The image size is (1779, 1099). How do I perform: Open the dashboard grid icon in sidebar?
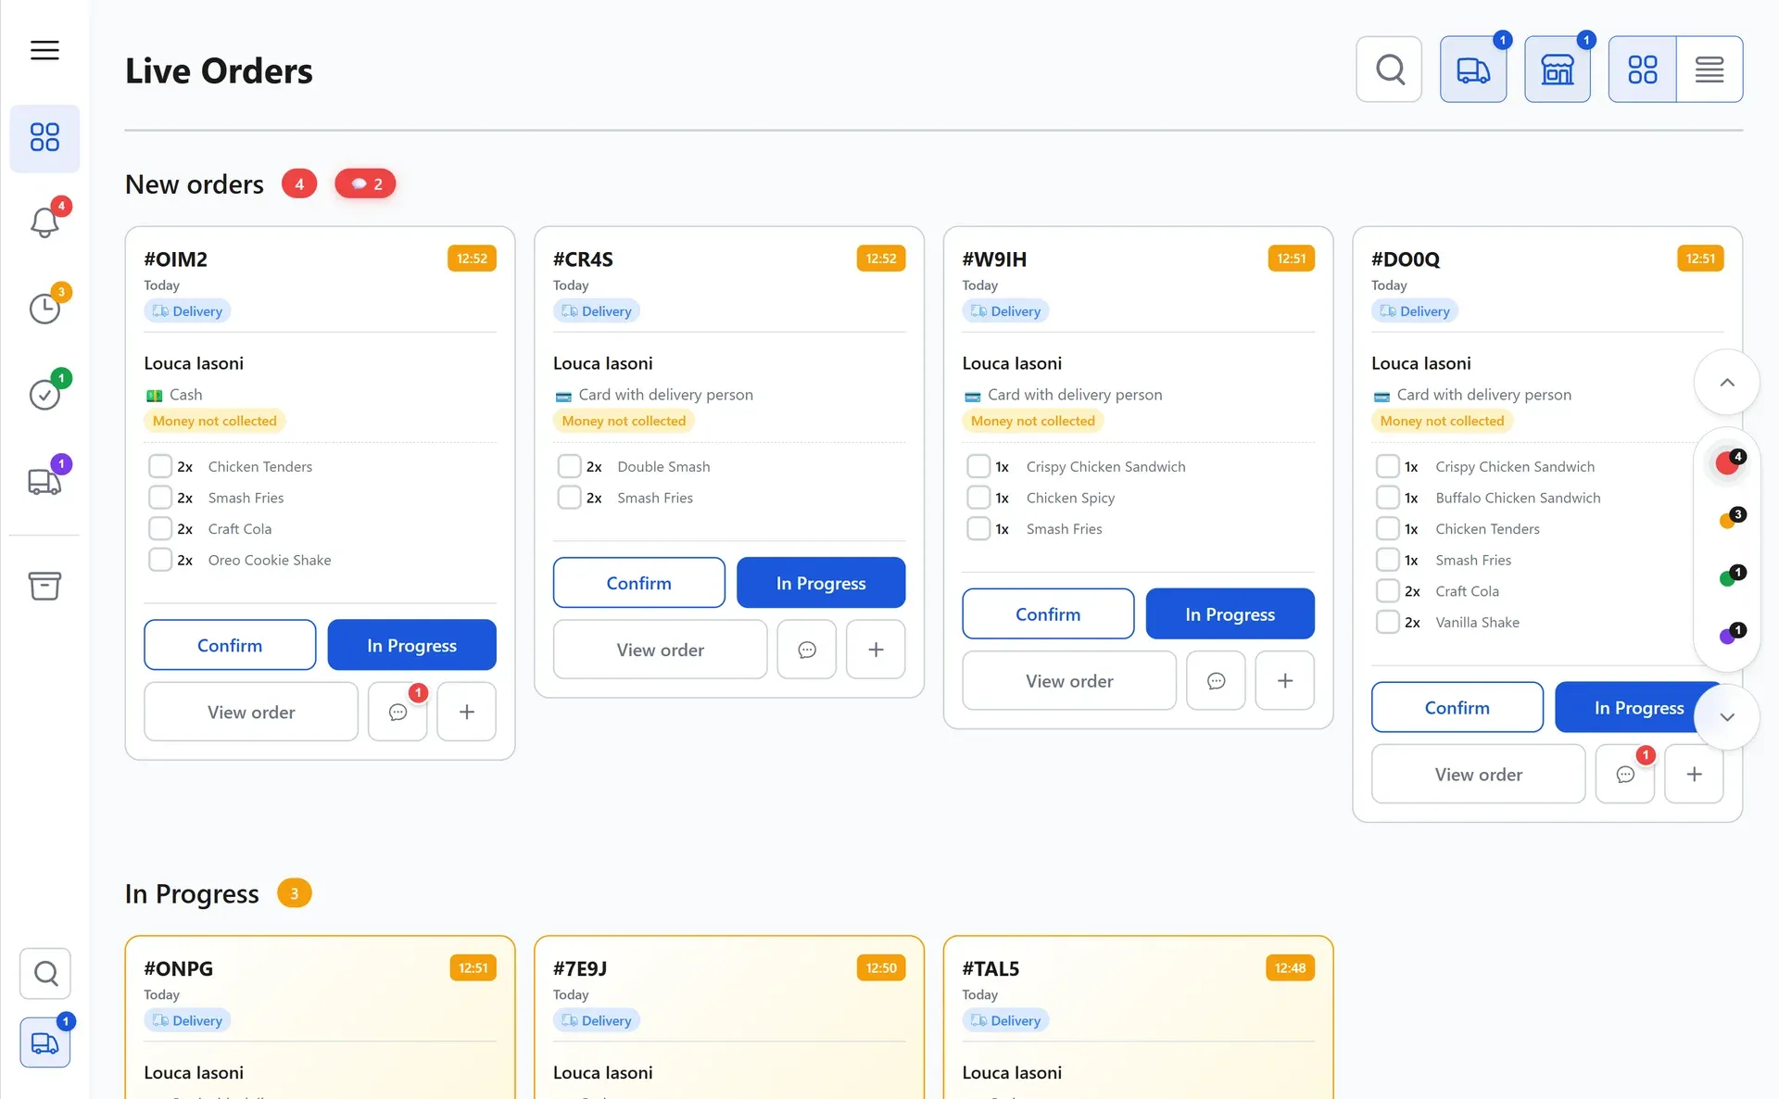pos(44,138)
